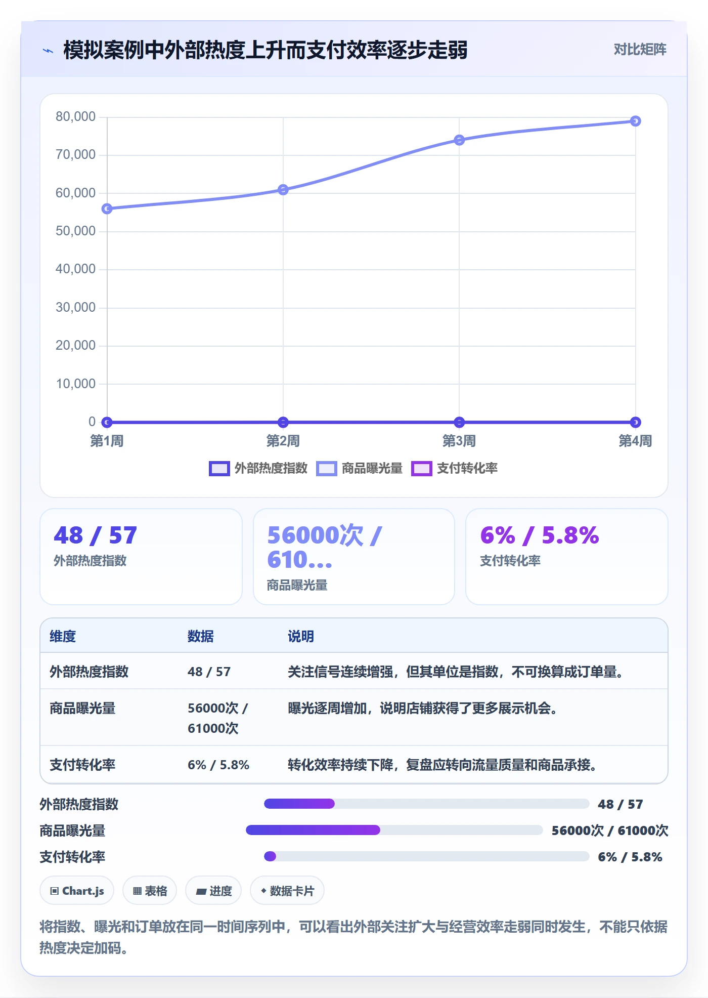Click the 6% / 5.8% table cell
Viewport: 708px width, 998px height.
tap(218, 765)
